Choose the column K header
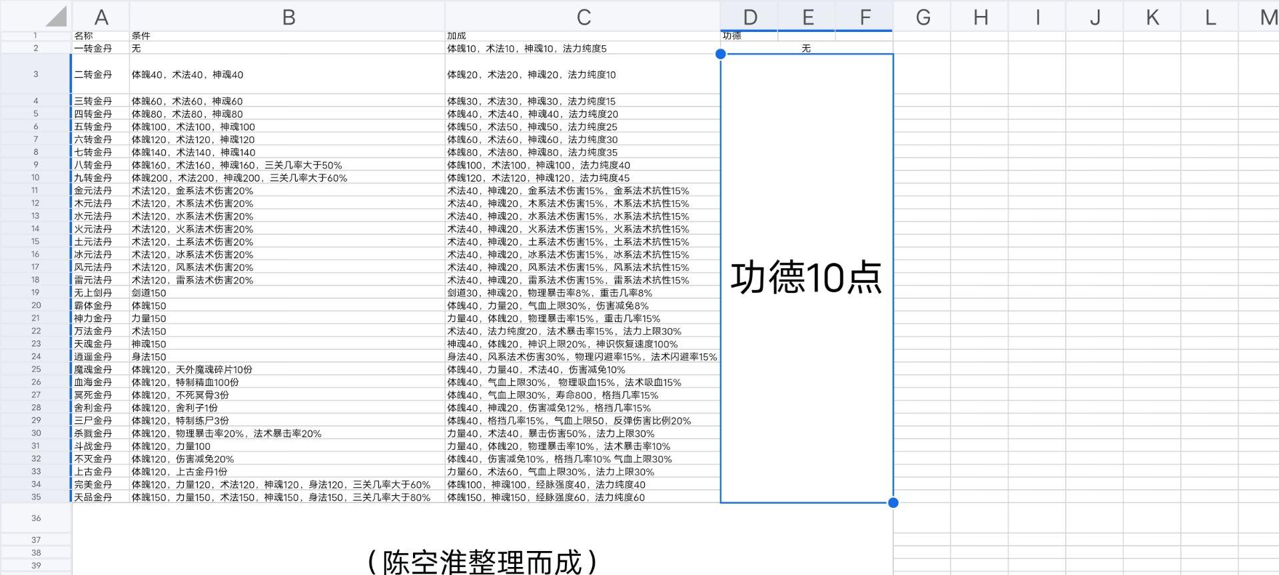 (1152, 17)
